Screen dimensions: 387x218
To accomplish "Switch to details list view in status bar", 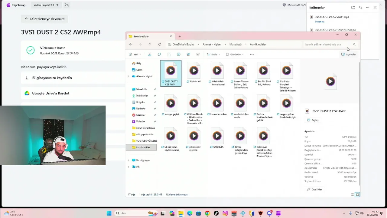I will pyautogui.click(x=353, y=195).
